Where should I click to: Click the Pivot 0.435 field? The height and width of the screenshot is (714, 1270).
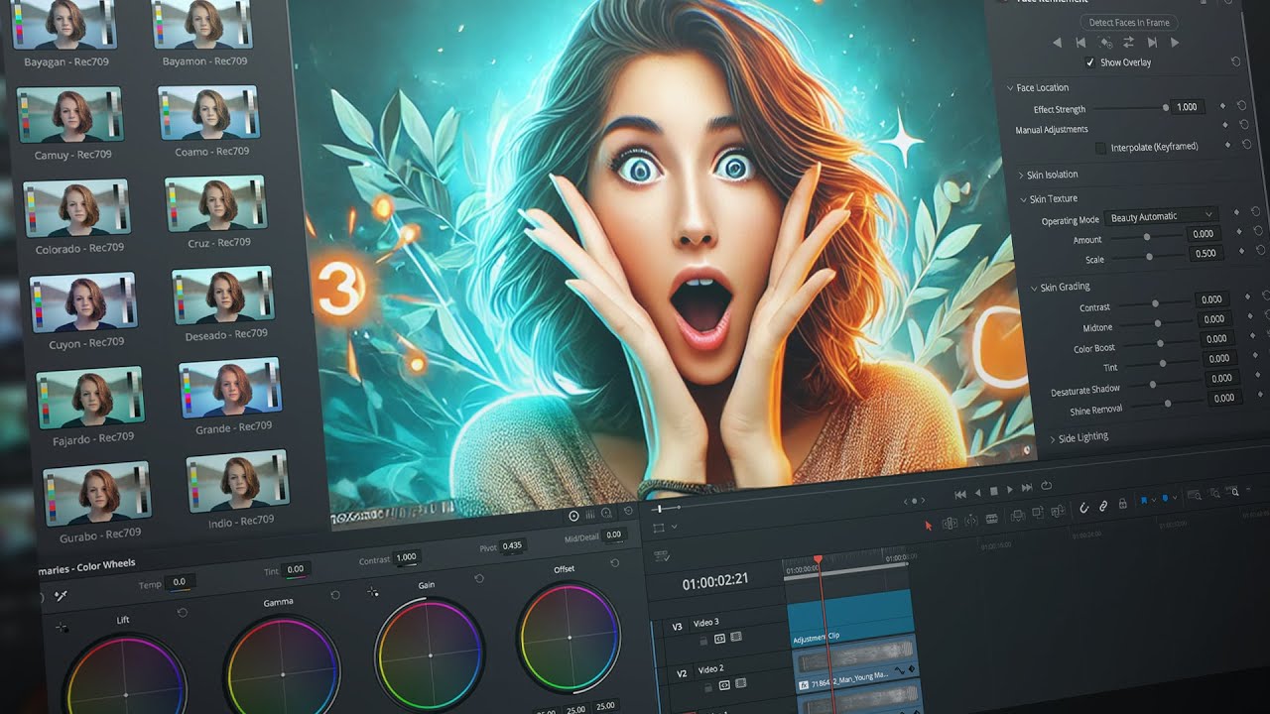point(512,545)
